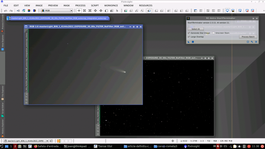The width and height of the screenshot is (265, 149).
Task: Enable the Unscreen Stars checkbox
Action: click(x=213, y=33)
